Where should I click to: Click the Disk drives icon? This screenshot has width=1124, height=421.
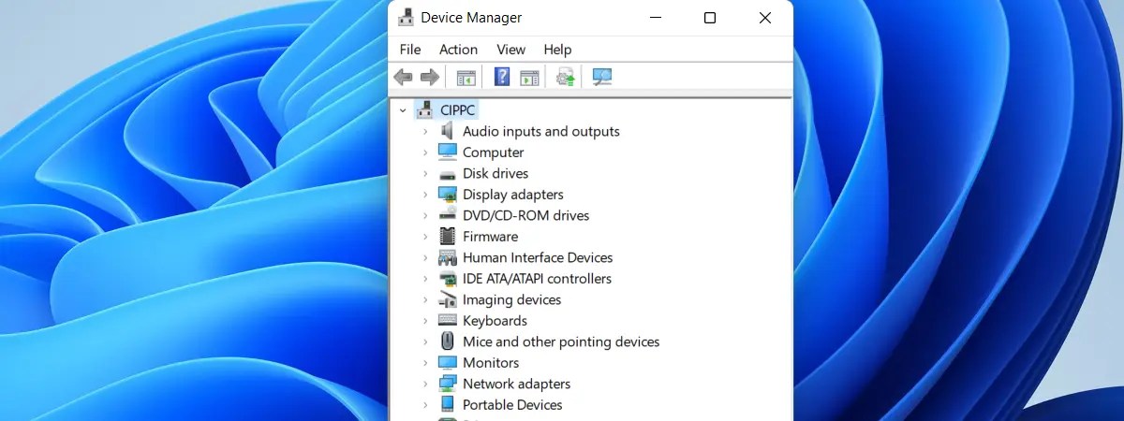pyautogui.click(x=447, y=174)
